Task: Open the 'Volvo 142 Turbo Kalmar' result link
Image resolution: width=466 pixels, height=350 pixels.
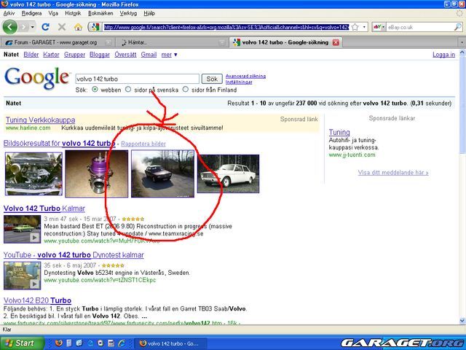Action: [x=44, y=209]
